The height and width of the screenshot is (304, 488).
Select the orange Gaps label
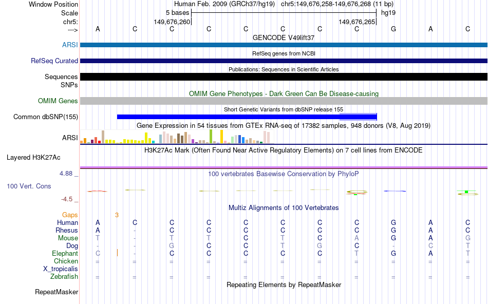click(x=70, y=215)
